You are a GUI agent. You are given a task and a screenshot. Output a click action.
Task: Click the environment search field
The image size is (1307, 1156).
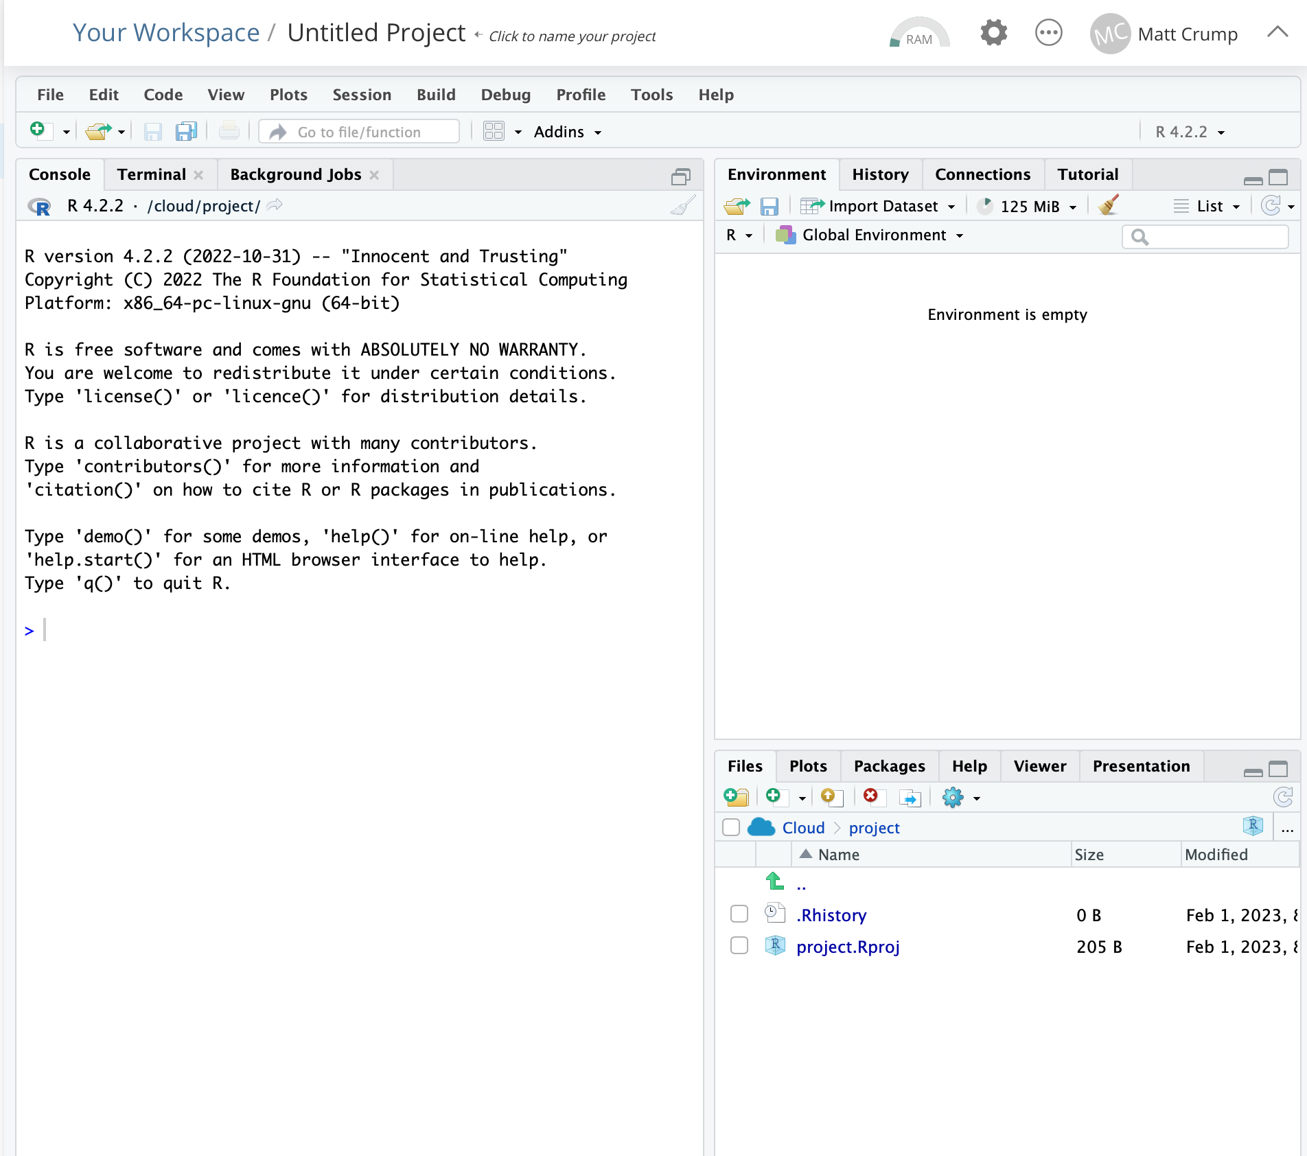1205,237
